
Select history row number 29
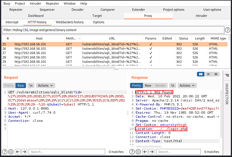click(115, 62)
